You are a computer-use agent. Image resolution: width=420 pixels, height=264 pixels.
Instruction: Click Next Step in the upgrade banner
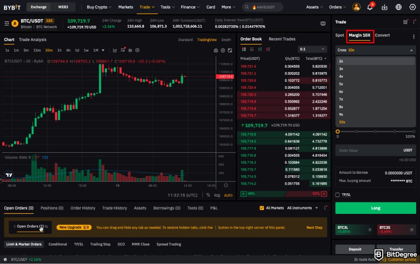tap(314, 228)
